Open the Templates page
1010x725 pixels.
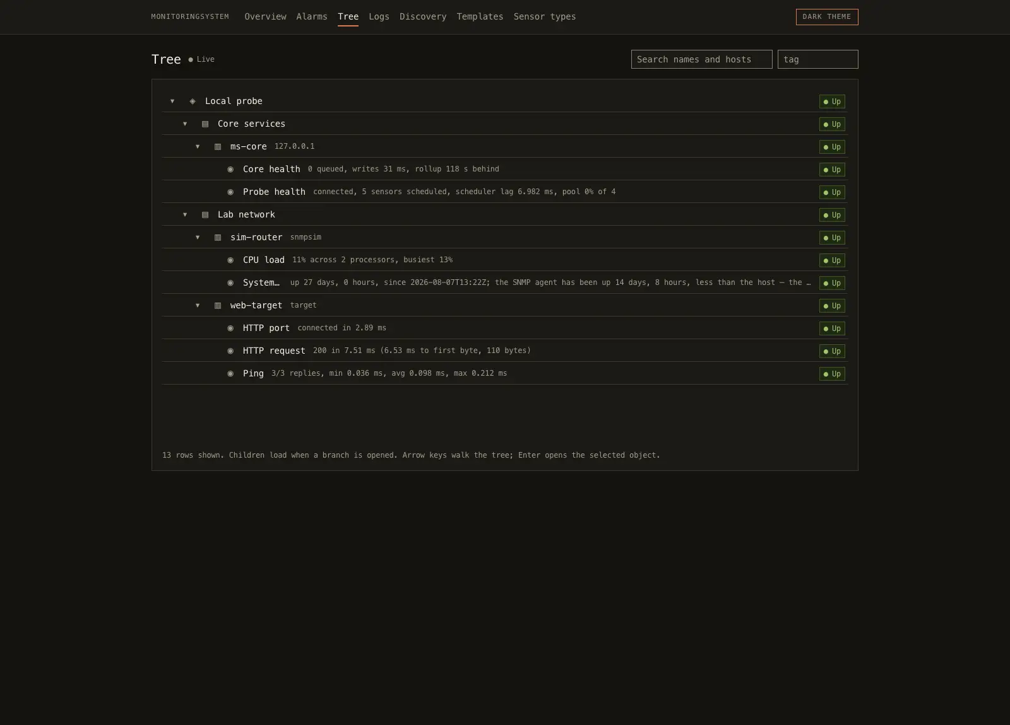click(x=480, y=17)
